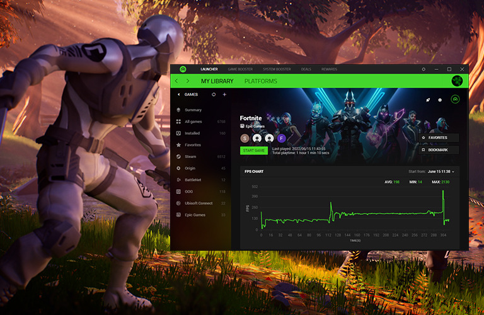Click the purple F player avatar
Image resolution: width=484 pixels, height=315 pixels.
281,138
